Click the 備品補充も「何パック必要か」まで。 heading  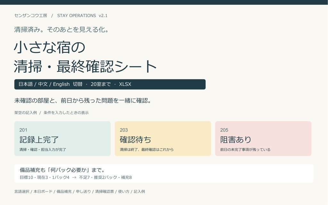coord(62,170)
